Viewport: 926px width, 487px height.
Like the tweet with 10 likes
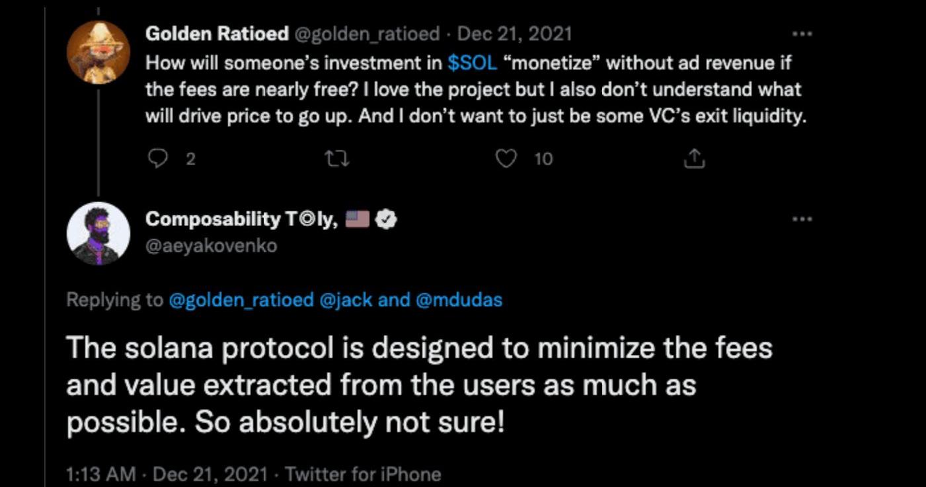coord(506,159)
